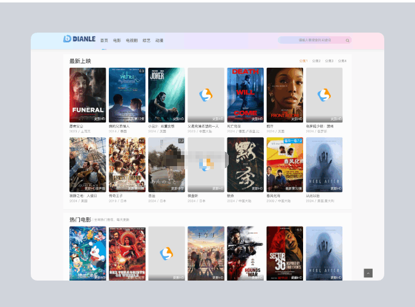Open the あんのこと movie poster

pos(167,165)
